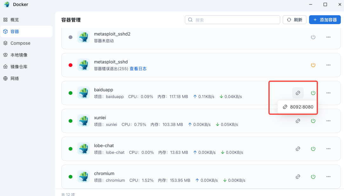344x196 pixels.
Task: Click the 容器管理 page heading
Action: (71, 20)
